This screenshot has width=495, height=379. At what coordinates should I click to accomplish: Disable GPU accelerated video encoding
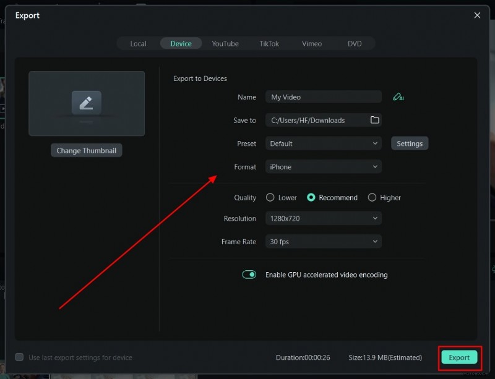tap(249, 275)
